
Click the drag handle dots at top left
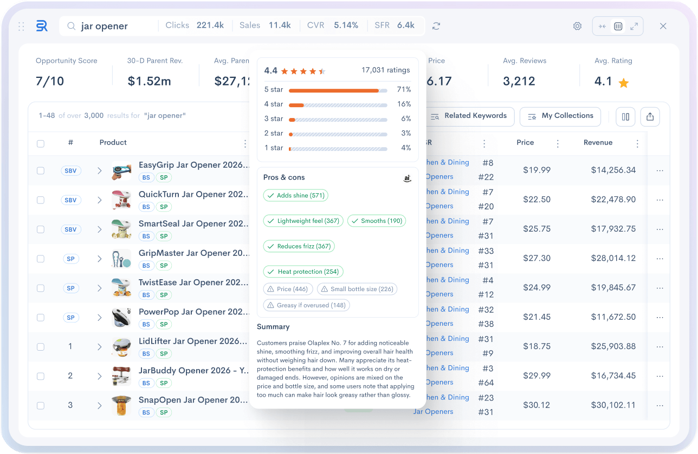point(22,26)
